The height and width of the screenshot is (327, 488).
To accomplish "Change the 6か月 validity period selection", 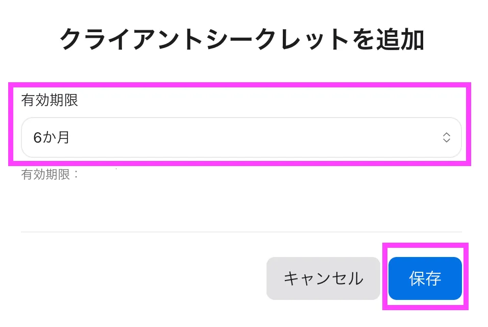I will click(241, 137).
